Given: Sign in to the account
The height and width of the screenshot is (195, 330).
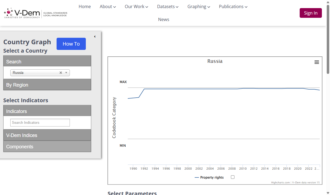Looking at the screenshot, I should coord(311,13).
